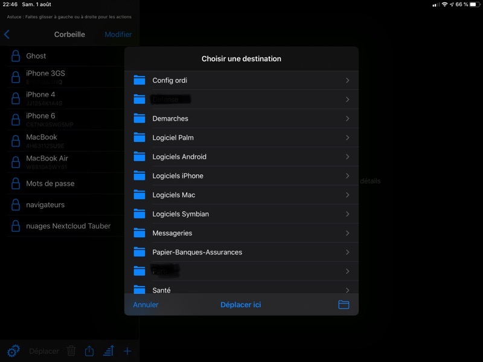The height and width of the screenshot is (362, 483).
Task: Tap Modifier in the Corbeille header
Action: click(x=118, y=34)
